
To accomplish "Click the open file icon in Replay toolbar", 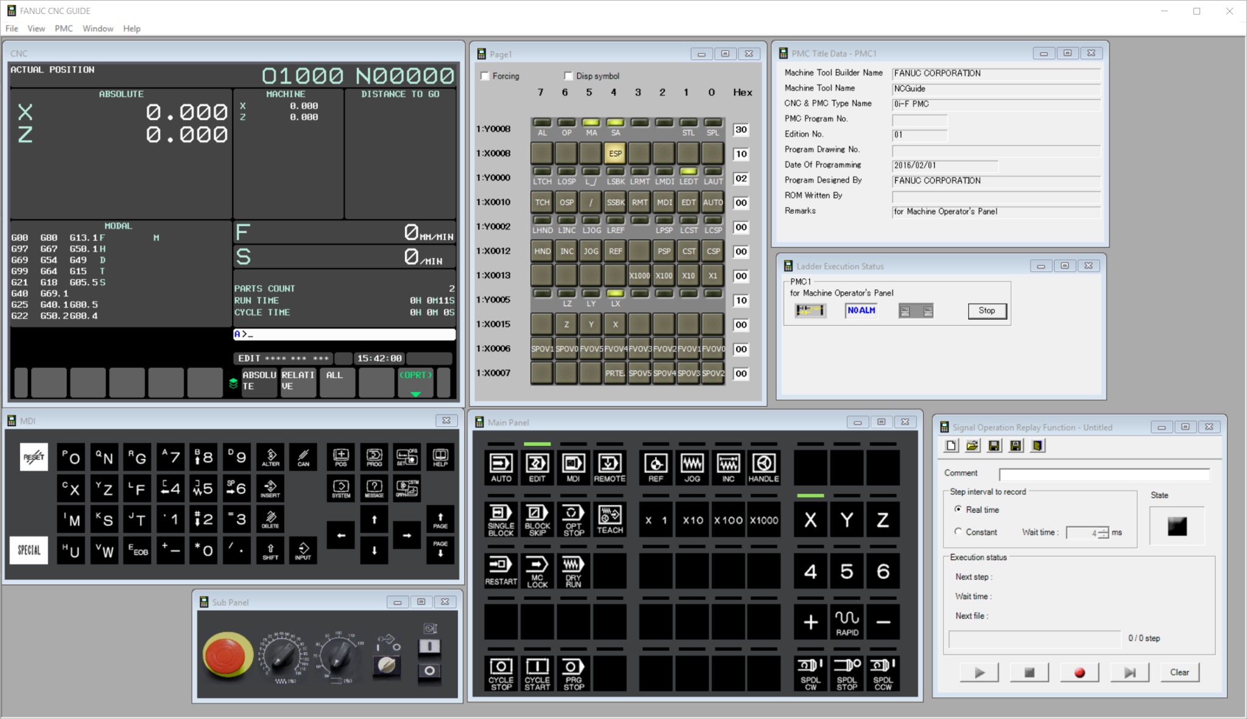I will 972,446.
